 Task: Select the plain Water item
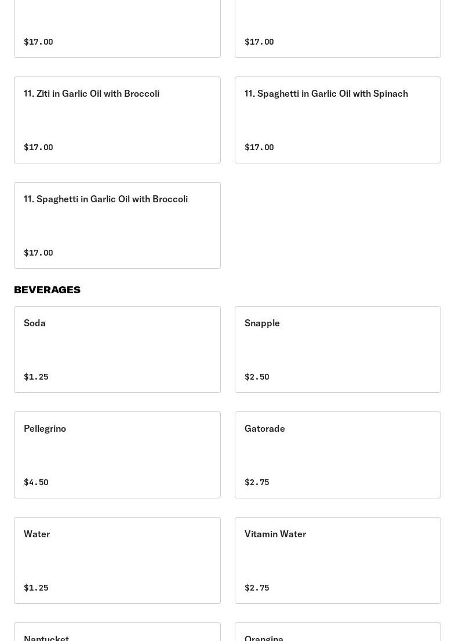pos(117,560)
